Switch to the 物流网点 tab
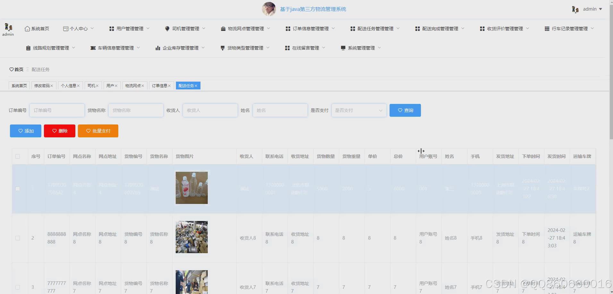This screenshot has width=613, height=294. click(132, 85)
